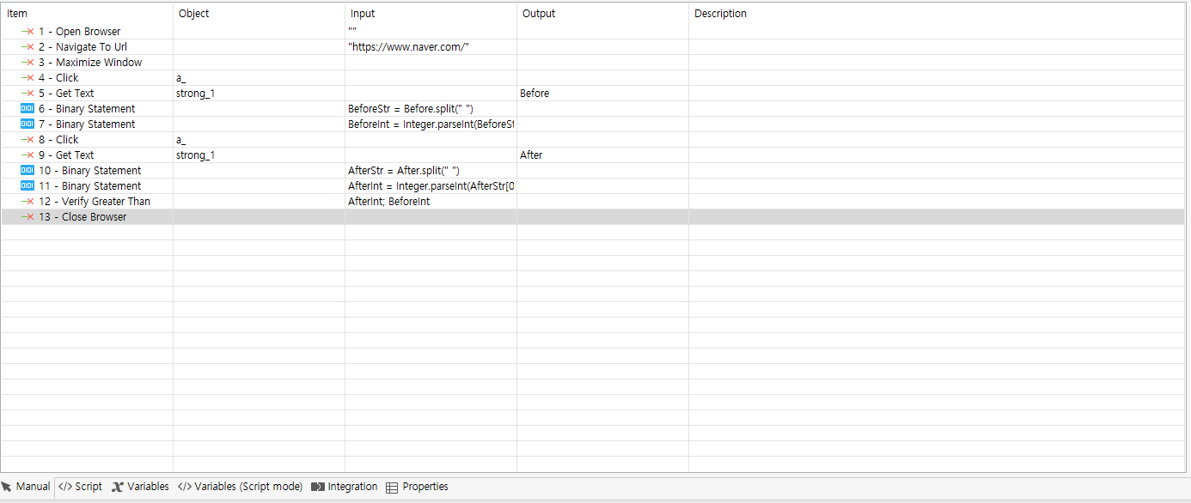Select step 7 - Binary Statement

pos(87,124)
